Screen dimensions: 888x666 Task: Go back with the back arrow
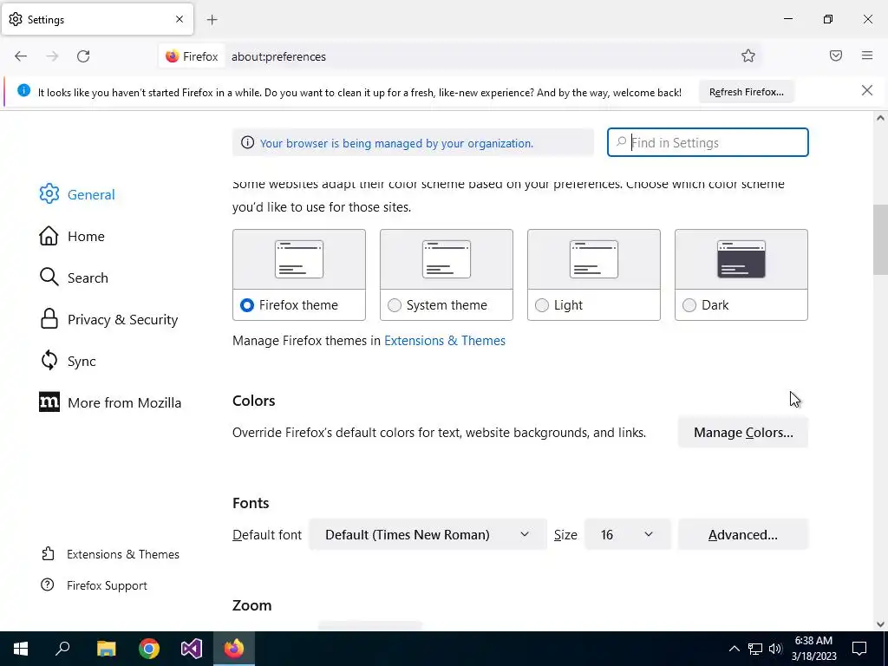21,56
